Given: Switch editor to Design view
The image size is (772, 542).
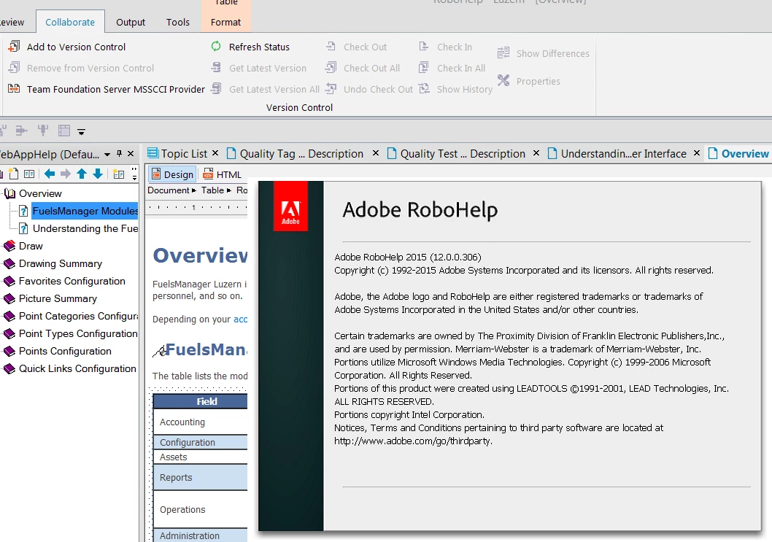Looking at the screenshot, I should pyautogui.click(x=173, y=174).
